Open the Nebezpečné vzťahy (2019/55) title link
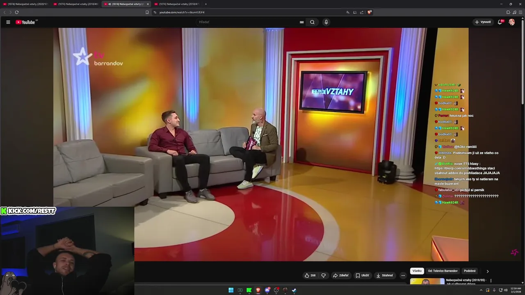525x295 pixels. point(466,281)
